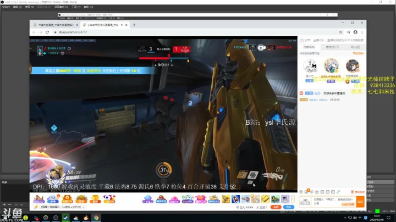Click the orange 屏蔽特效 link above chat input
This screenshot has width=396, height=222.
(358, 192)
